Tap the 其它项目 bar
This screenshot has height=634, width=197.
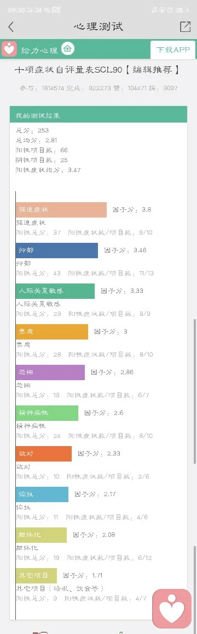[36, 575]
